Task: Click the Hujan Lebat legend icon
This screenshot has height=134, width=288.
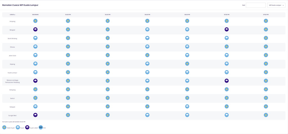Action: pos(27,127)
